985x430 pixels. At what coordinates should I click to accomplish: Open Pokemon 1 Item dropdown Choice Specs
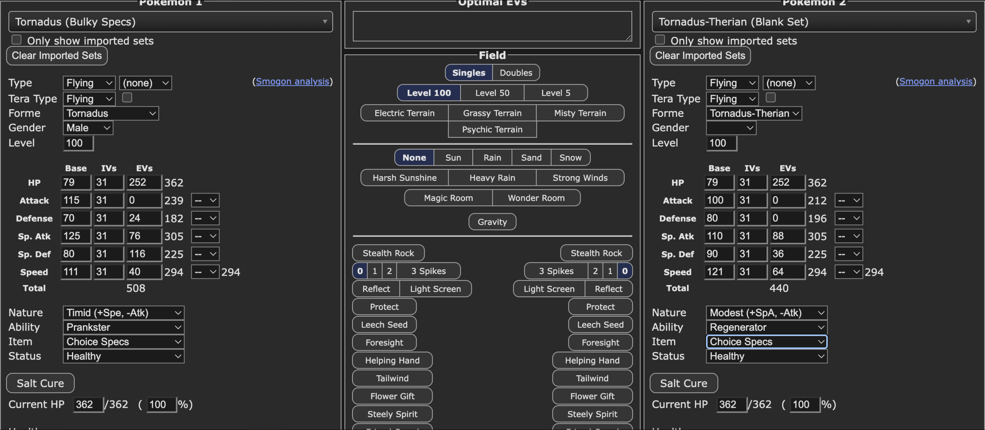pyautogui.click(x=123, y=342)
